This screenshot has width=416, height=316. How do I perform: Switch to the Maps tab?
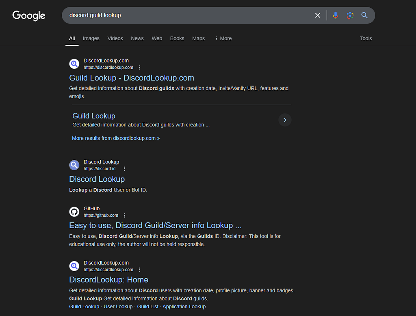[198, 39]
